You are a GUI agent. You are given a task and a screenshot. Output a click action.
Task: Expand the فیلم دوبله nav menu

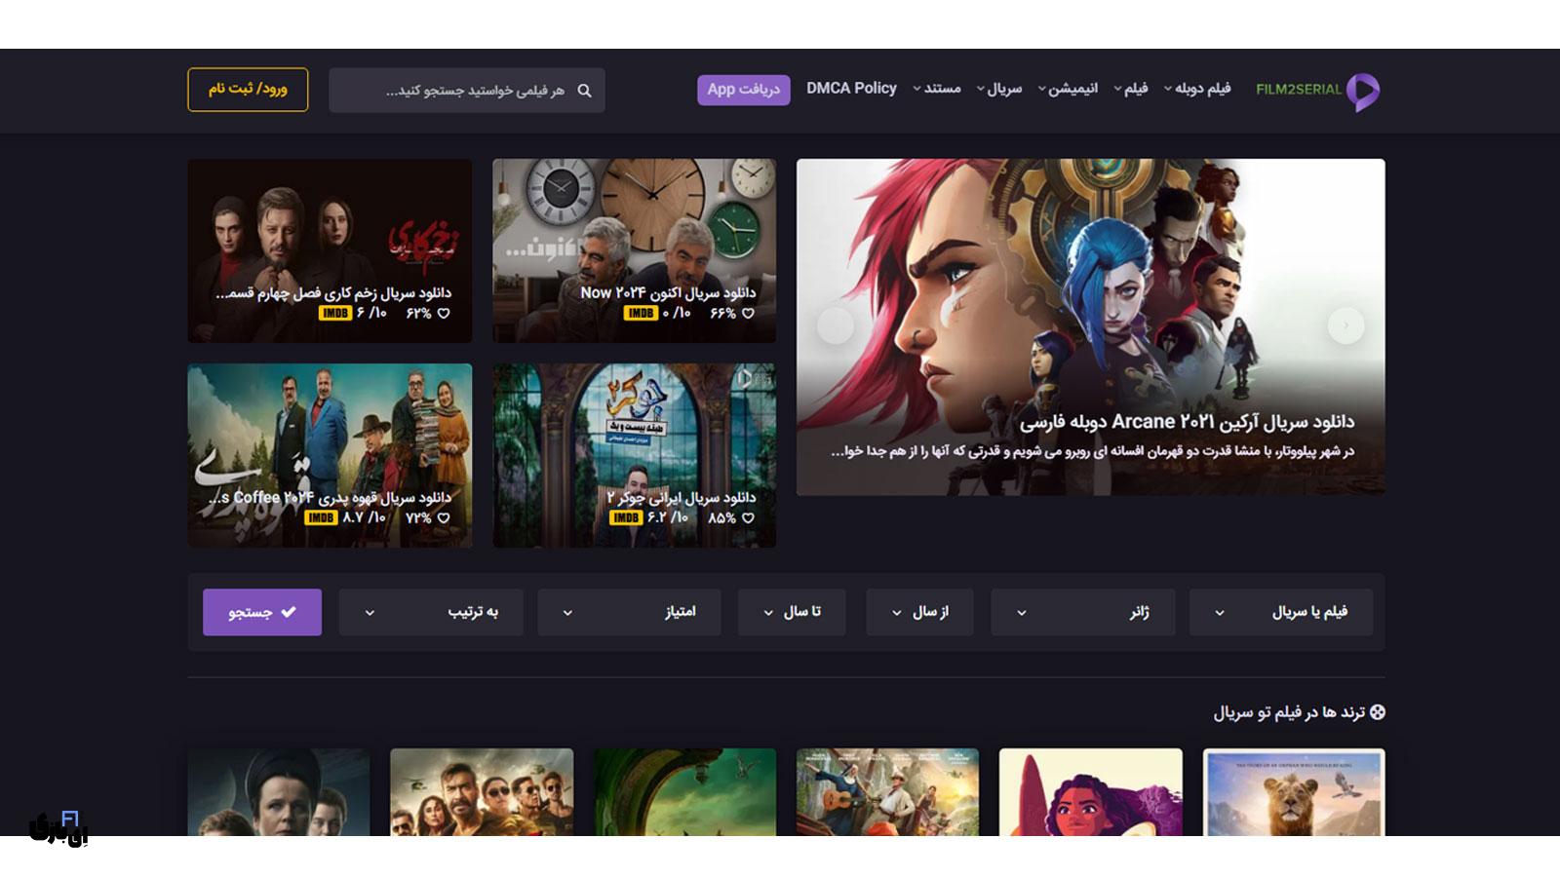click(x=1196, y=89)
